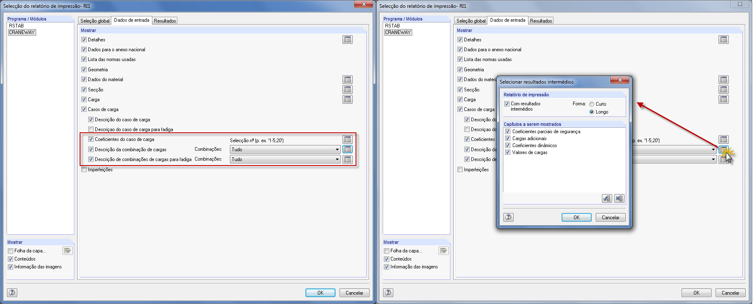Switch to Resultados tab, right window

coord(541,21)
